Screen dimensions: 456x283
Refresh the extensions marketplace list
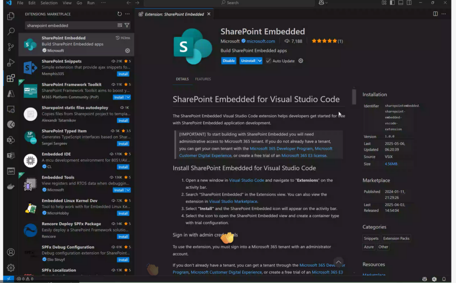119,14
